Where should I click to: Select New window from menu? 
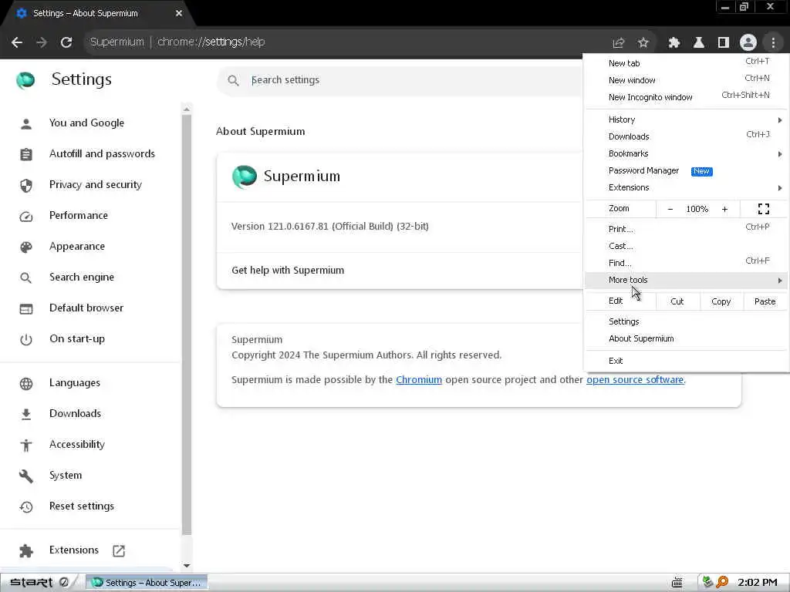pos(686,80)
